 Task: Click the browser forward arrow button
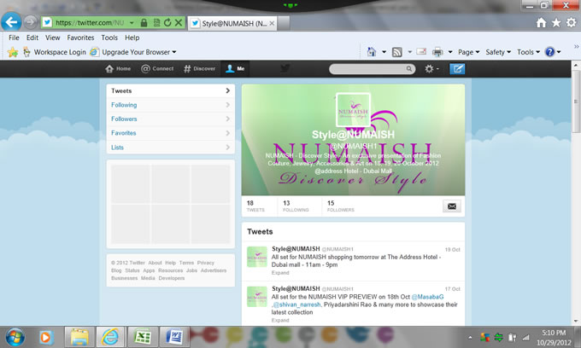pos(31,22)
